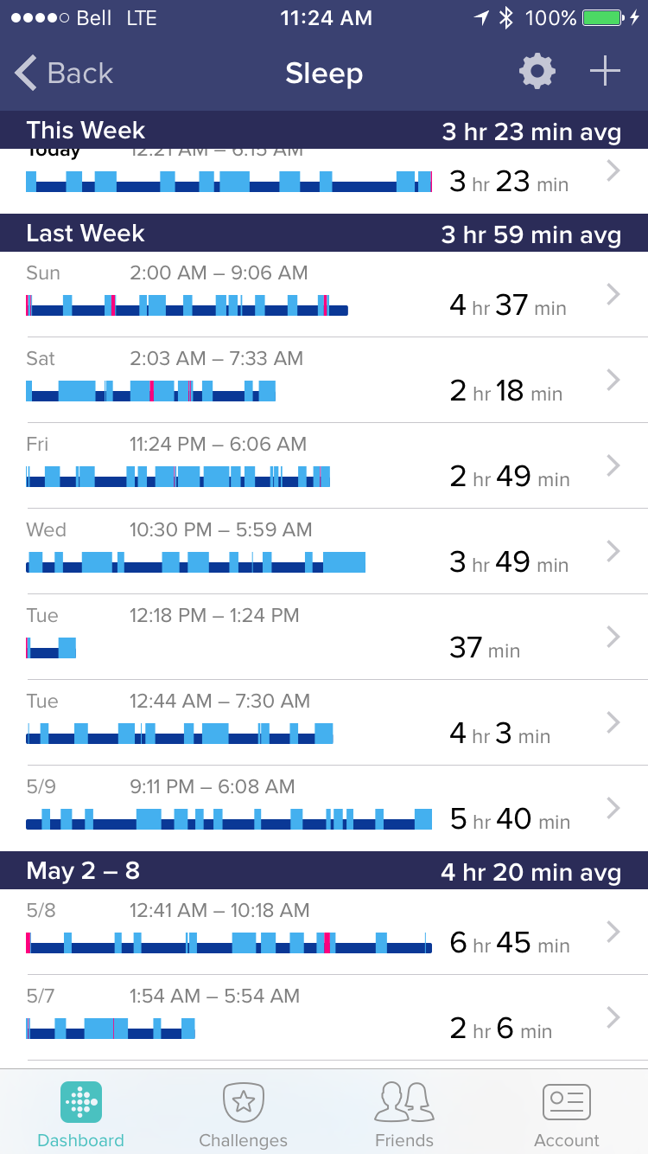Viewport: 648px width, 1154px height.
Task: Tap the Bluetooth status icon
Action: [x=507, y=18]
